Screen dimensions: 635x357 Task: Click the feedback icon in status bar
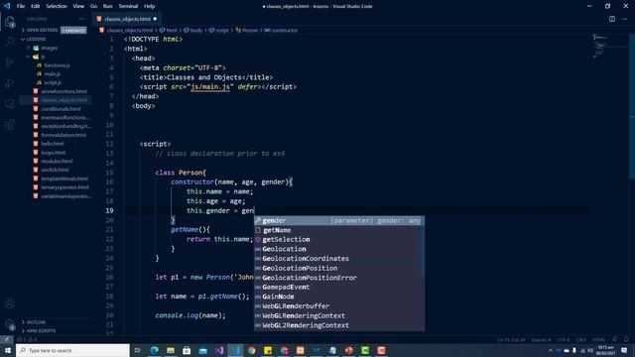615,339
